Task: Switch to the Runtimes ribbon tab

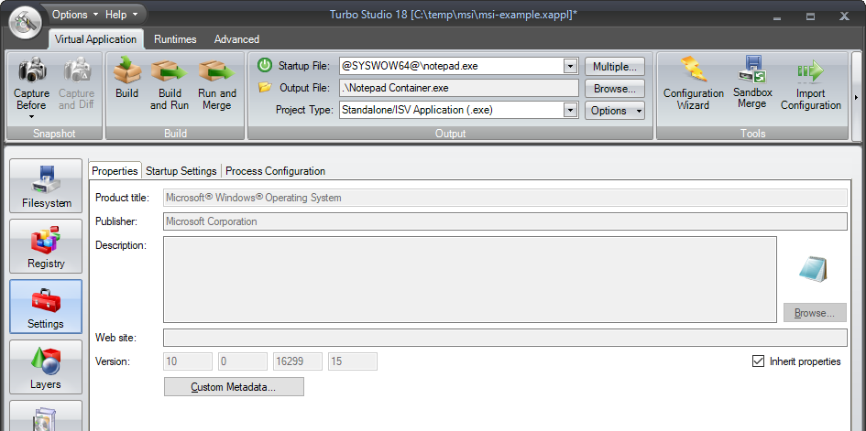Action: point(175,39)
